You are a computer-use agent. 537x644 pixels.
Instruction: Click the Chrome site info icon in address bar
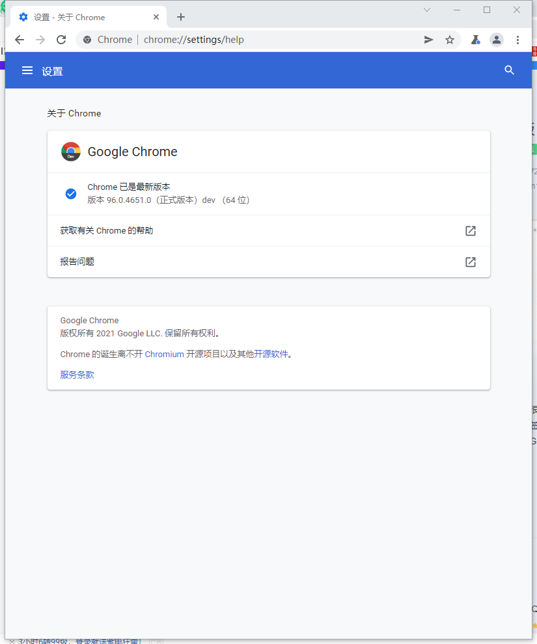click(x=87, y=40)
